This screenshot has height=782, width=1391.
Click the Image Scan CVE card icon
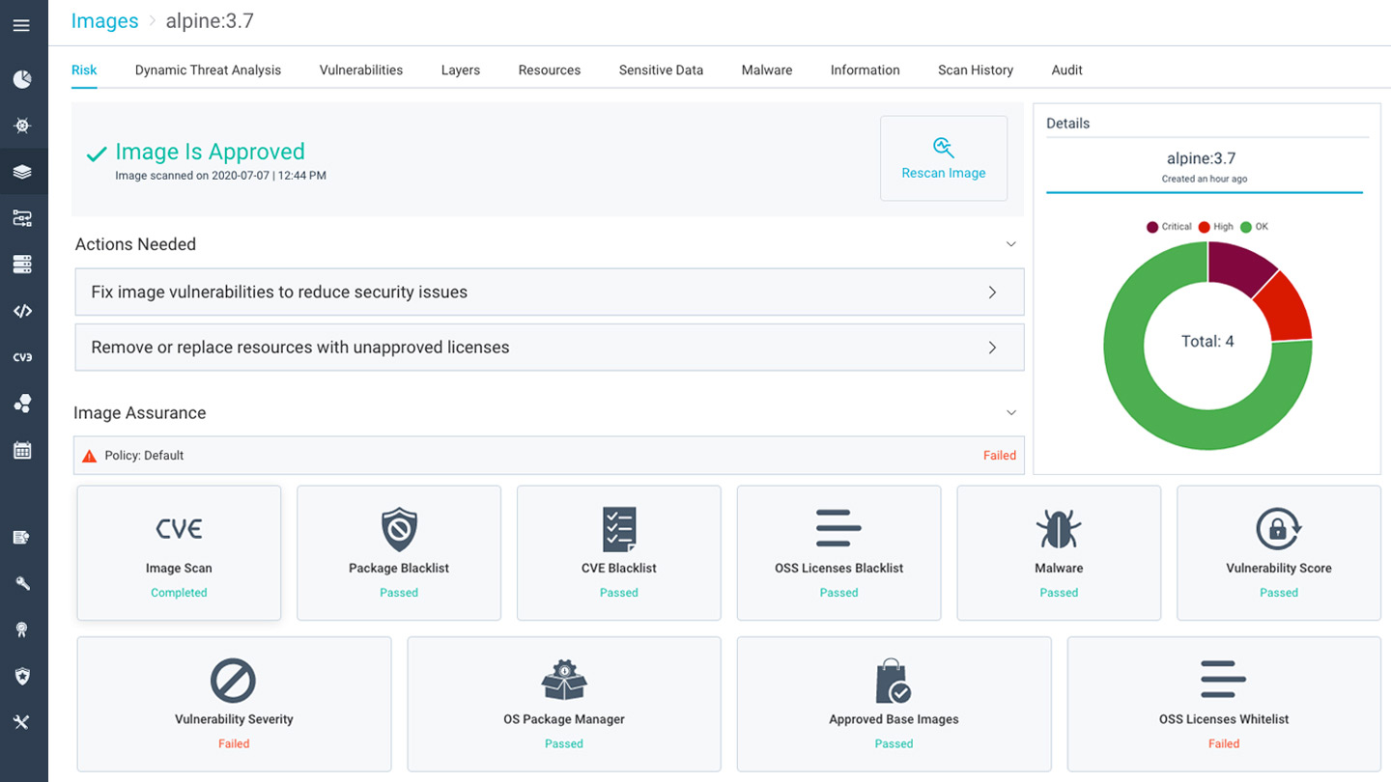[x=179, y=529]
